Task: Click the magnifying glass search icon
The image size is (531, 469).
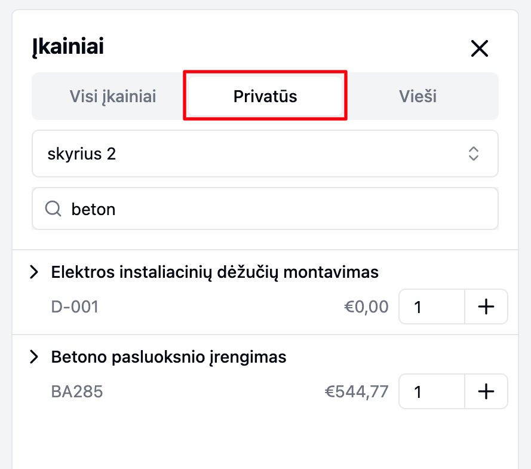Action: pyautogui.click(x=53, y=209)
